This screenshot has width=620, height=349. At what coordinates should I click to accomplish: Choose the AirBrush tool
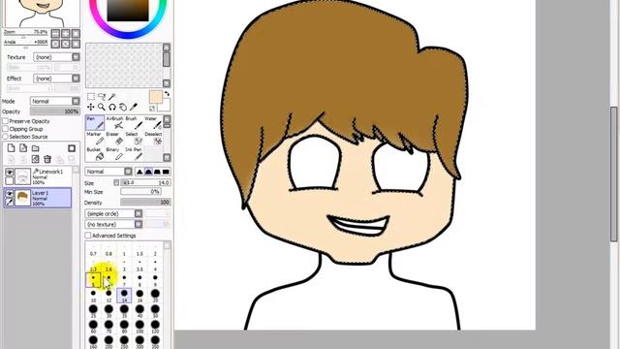point(114,123)
